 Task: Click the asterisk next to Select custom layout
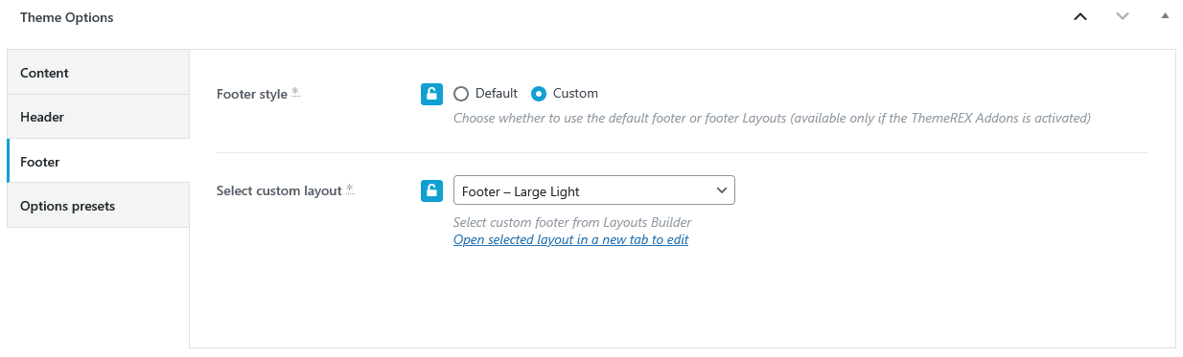pyautogui.click(x=350, y=189)
